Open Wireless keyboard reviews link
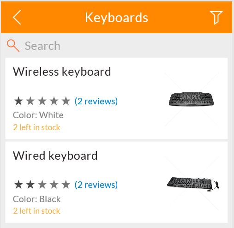Viewport: 234px width, 228px height. click(x=96, y=101)
